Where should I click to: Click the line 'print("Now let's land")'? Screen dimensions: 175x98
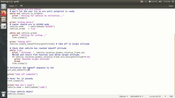pyautogui.click(x=21, y=85)
